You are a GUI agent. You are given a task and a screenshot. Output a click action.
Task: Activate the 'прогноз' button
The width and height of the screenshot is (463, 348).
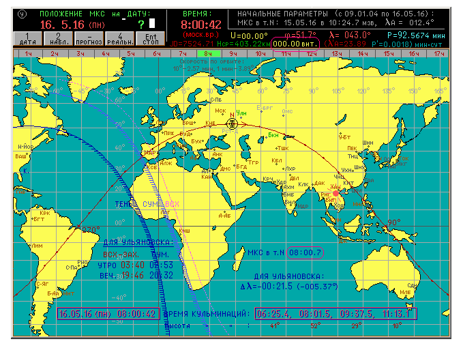click(x=89, y=39)
